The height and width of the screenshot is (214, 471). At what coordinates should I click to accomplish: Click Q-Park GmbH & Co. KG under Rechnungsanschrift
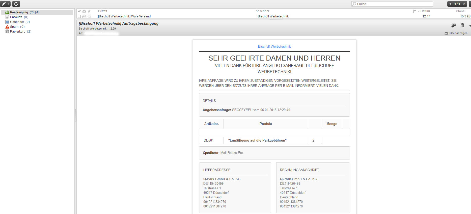[298, 179]
